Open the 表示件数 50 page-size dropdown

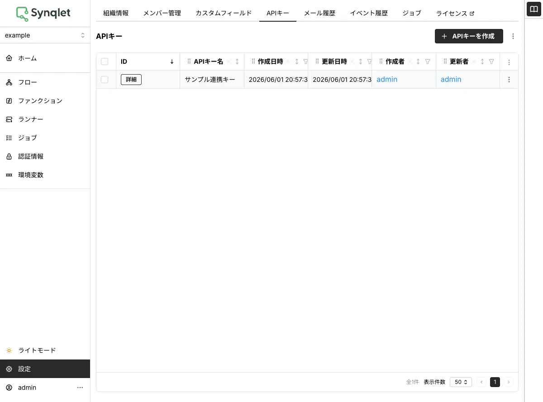coord(461,382)
